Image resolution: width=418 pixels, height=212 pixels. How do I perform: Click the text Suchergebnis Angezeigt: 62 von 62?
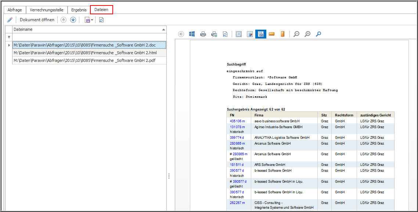pyautogui.click(x=256, y=109)
